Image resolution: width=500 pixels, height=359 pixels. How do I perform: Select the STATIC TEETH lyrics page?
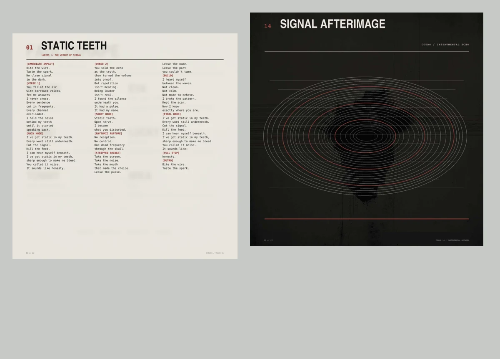(125, 146)
